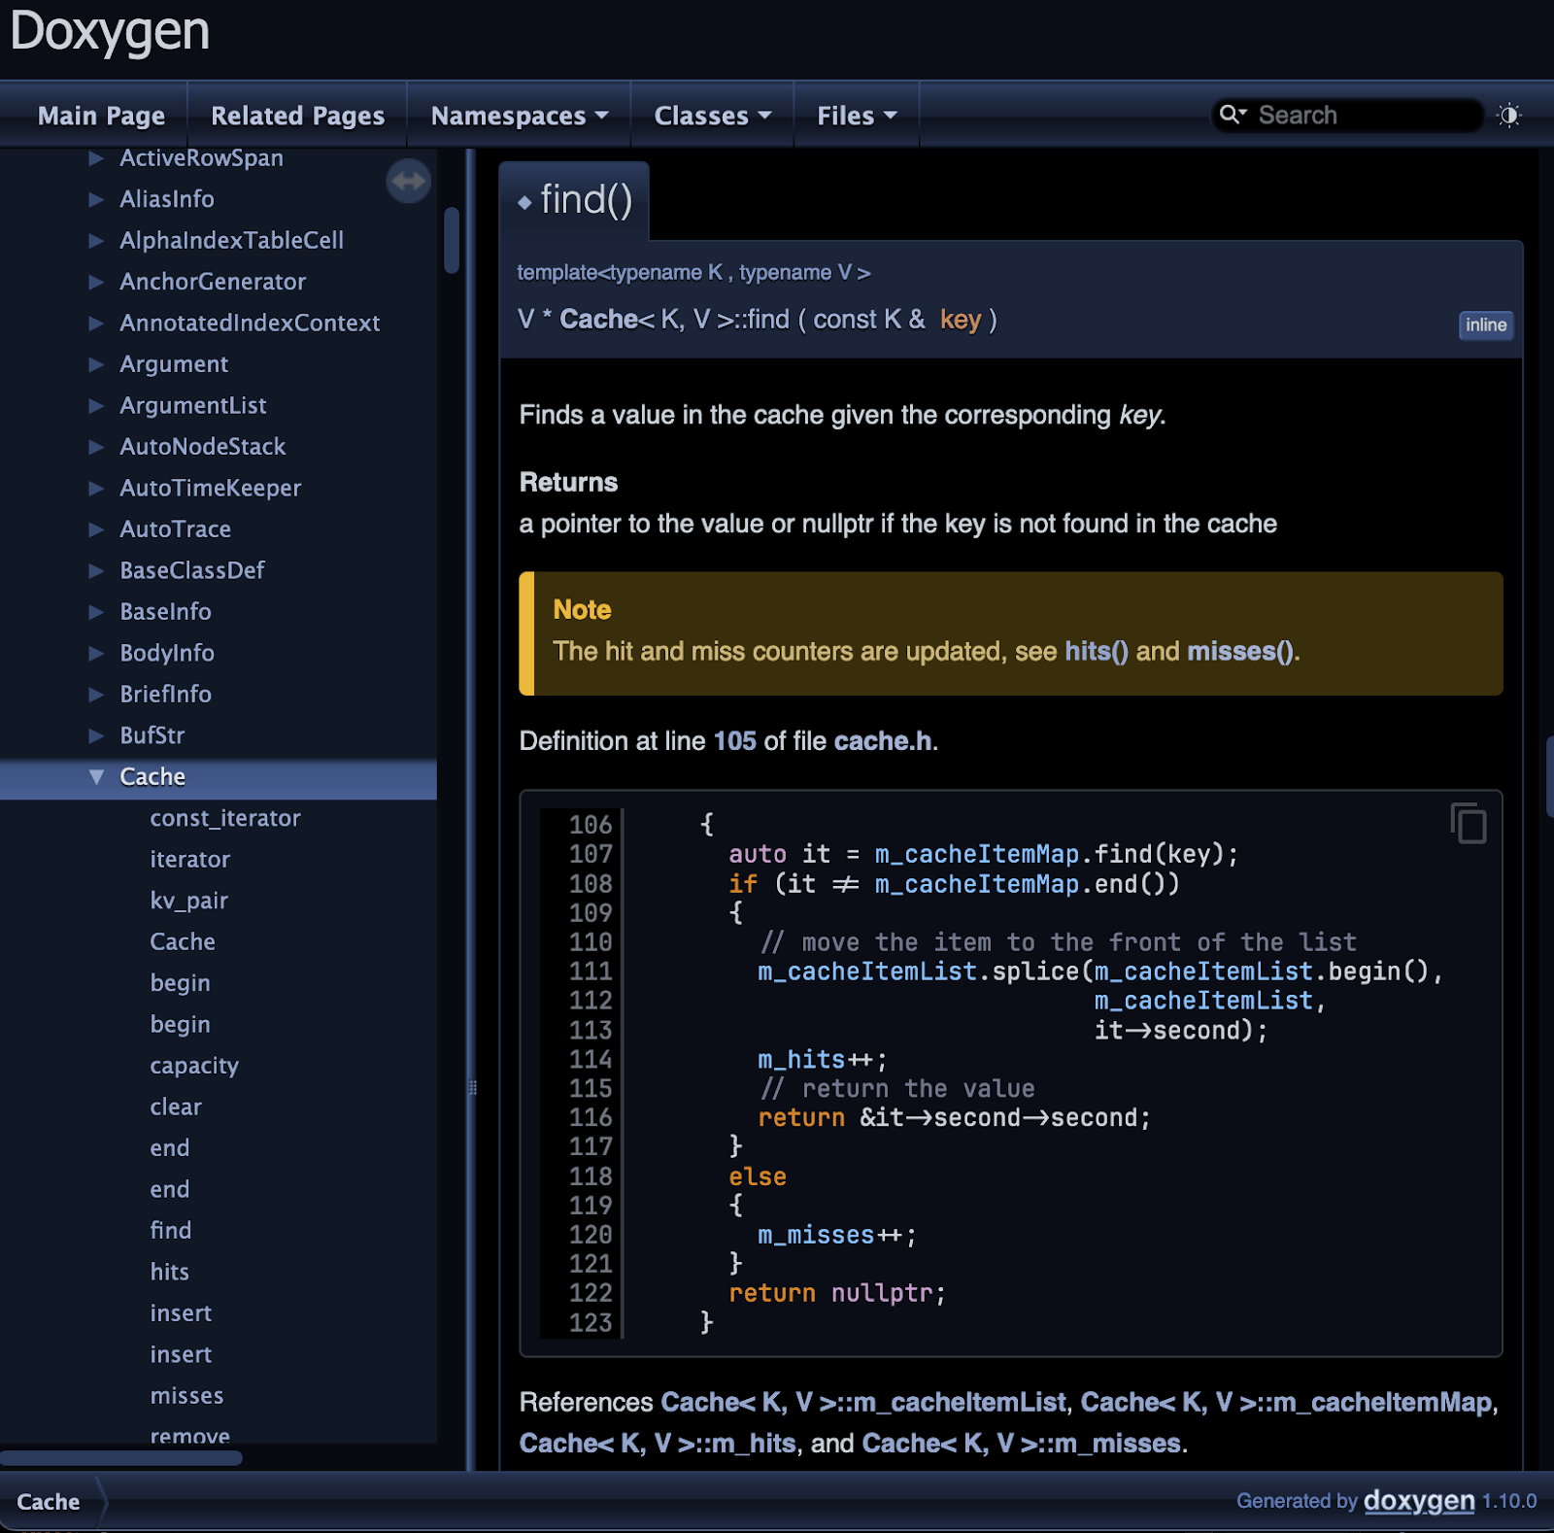Open capacity member in tree

coord(194,1067)
